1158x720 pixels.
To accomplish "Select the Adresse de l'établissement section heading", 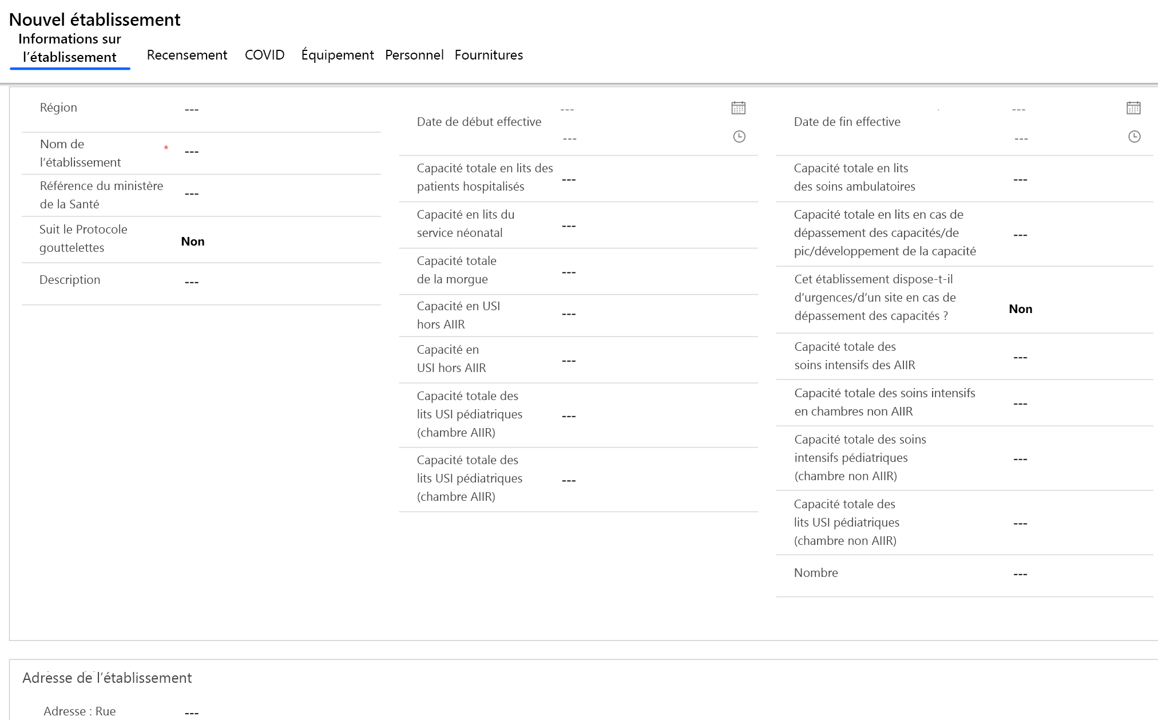I will 107,678.
